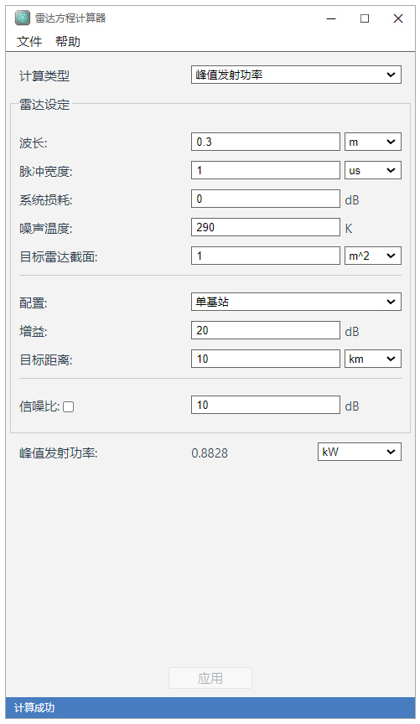Expand the 配置 单基站 dropdown

pyautogui.click(x=296, y=302)
